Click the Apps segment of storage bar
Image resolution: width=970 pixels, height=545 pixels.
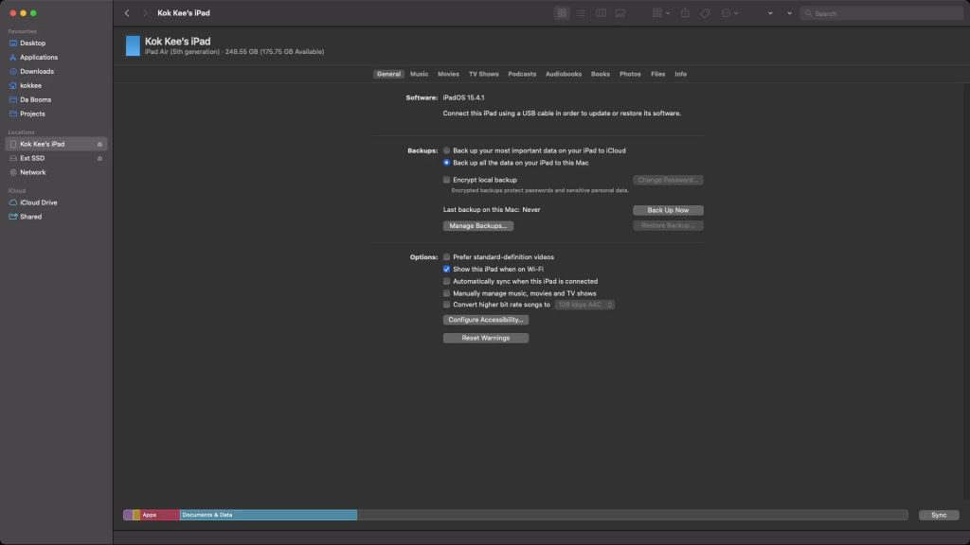pos(159,515)
